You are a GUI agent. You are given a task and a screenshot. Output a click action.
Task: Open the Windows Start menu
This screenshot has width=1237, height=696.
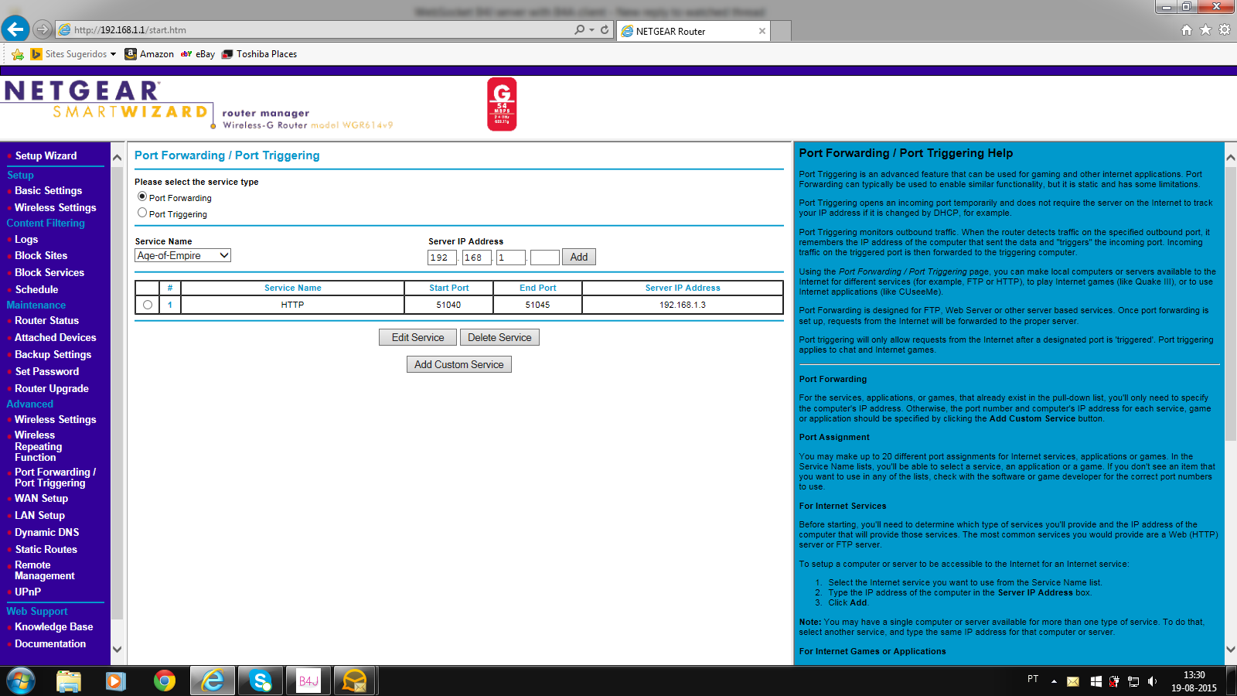(21, 681)
